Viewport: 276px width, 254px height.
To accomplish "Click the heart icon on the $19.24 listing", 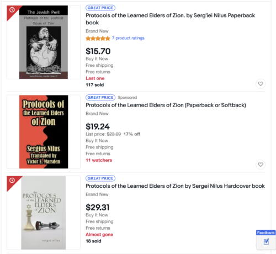I will 261,165.
